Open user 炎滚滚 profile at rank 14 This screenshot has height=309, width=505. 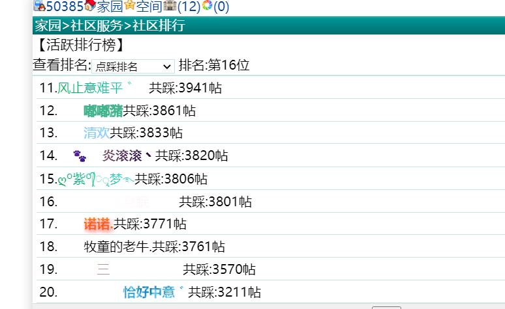coord(126,156)
